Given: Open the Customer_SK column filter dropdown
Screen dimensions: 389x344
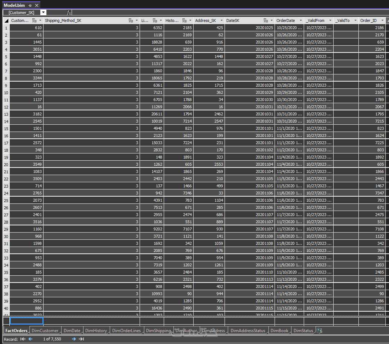Looking at the screenshot, I should click(x=40, y=20).
